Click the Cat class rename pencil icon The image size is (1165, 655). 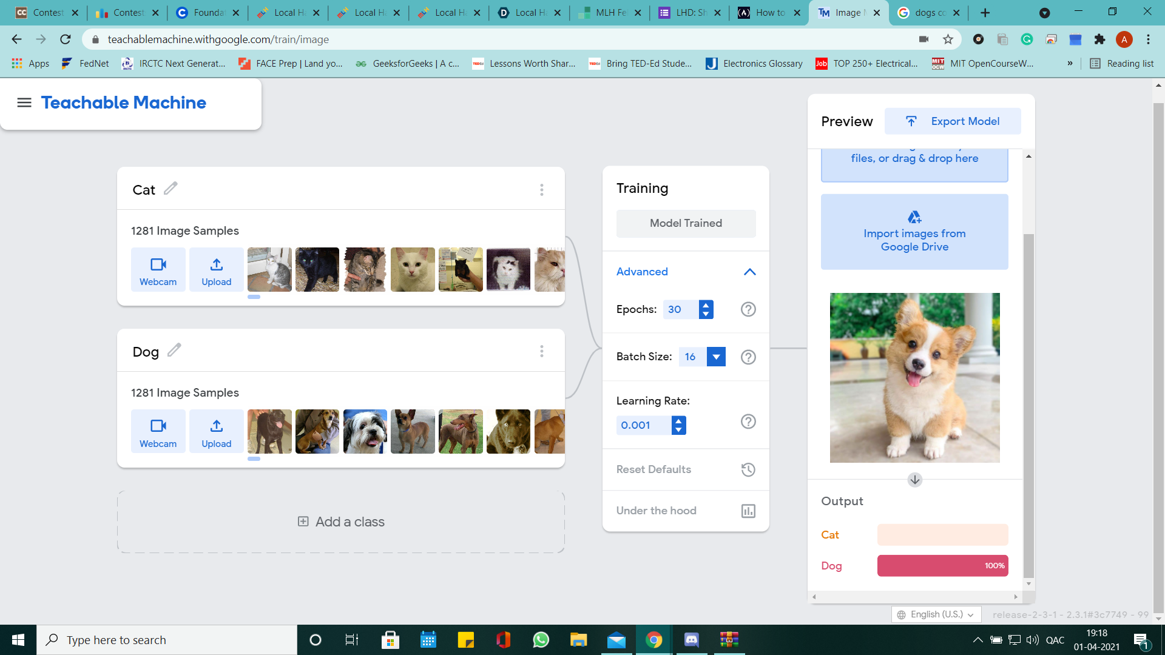click(171, 189)
